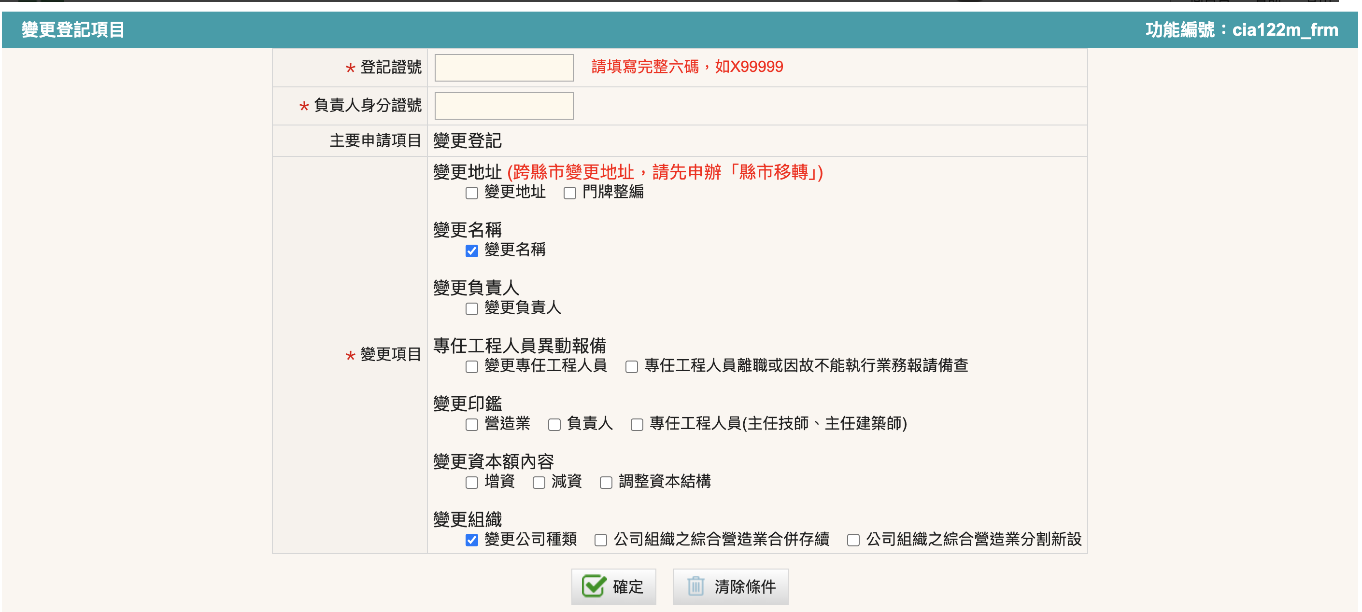Click the 確定 confirm button

[x=613, y=586]
